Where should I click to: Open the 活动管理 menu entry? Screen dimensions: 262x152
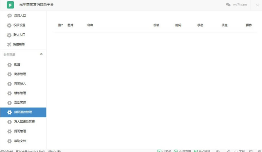[20, 103]
